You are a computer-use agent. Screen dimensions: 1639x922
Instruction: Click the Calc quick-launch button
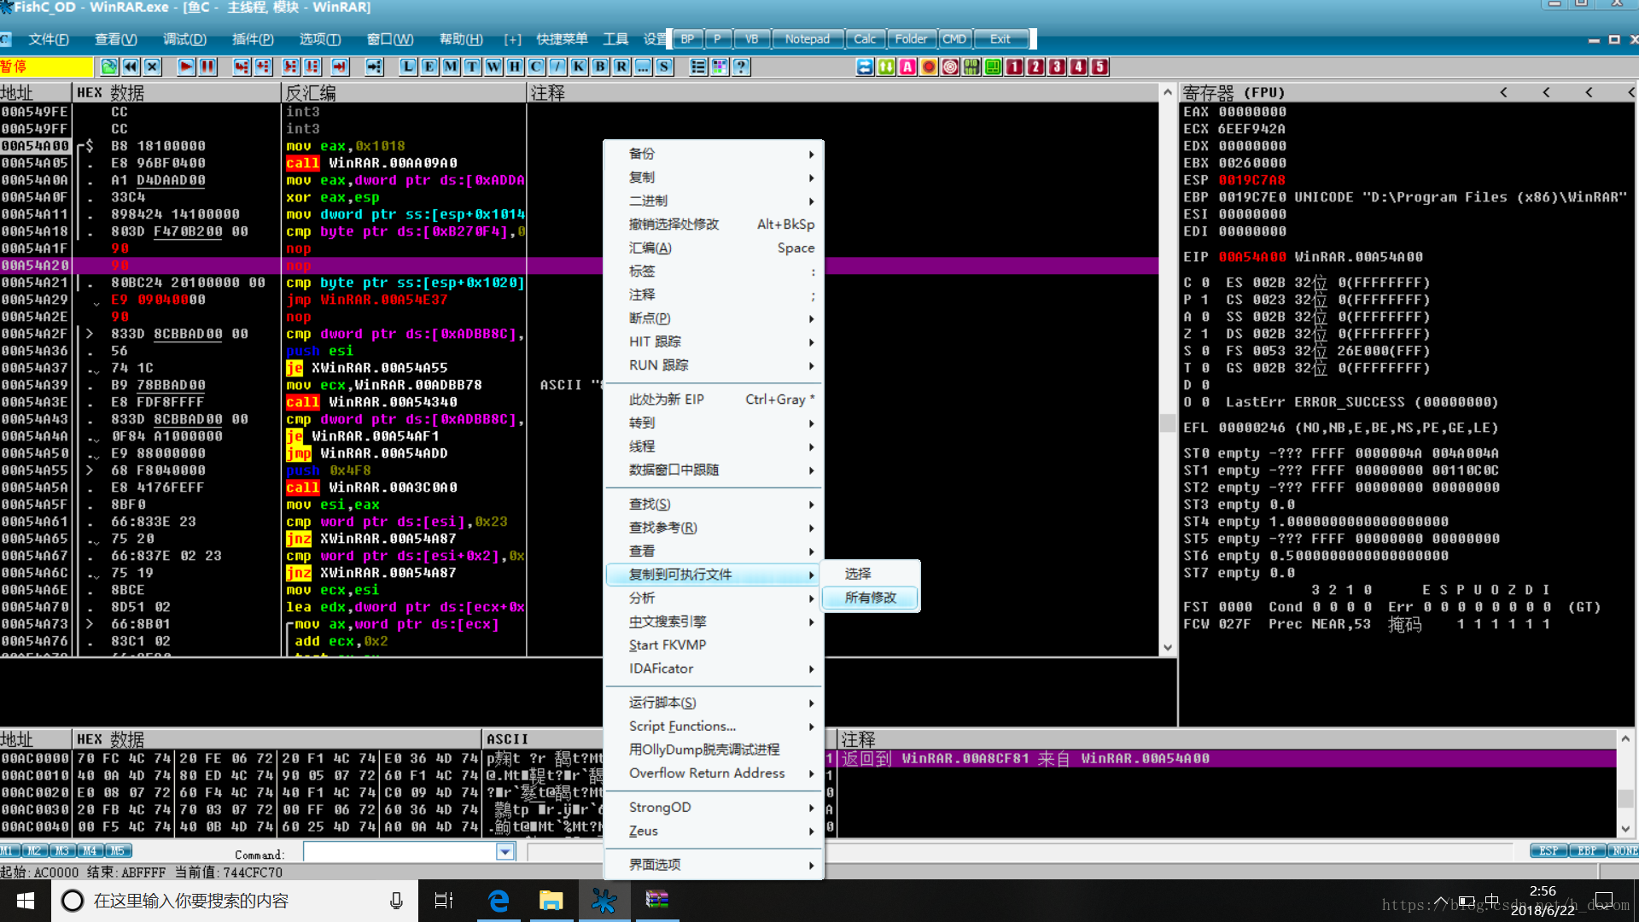point(865,39)
